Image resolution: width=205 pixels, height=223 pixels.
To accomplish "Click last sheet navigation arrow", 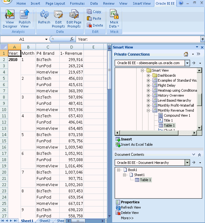I will coord(16,221).
